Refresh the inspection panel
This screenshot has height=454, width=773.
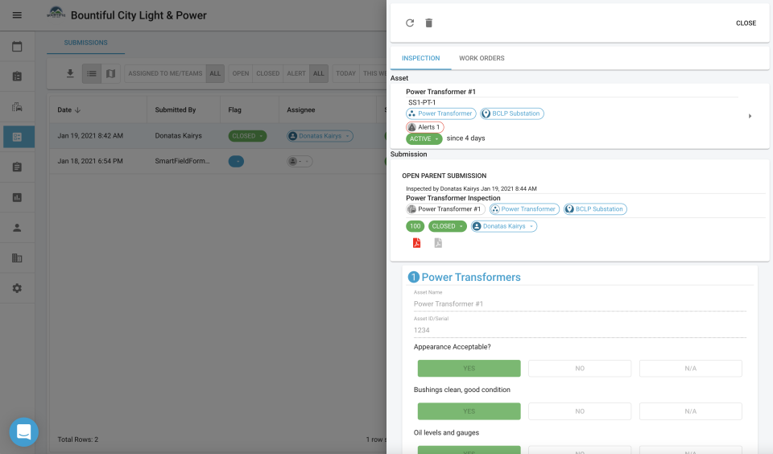click(x=410, y=23)
